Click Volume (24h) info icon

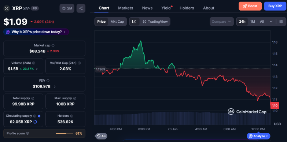pyautogui.click(x=34, y=63)
